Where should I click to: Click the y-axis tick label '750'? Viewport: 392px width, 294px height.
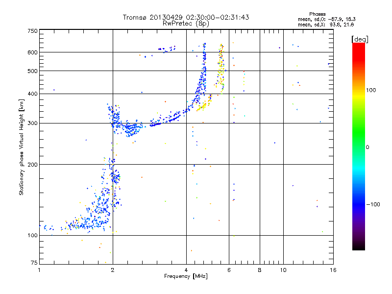tap(32, 31)
